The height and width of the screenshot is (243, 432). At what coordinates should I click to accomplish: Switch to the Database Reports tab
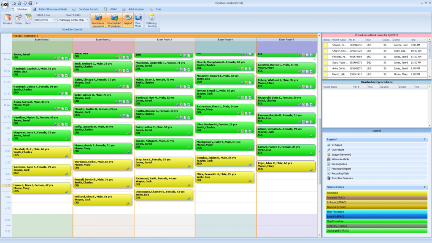tap(88, 9)
